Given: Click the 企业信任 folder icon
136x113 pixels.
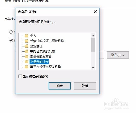Looking at the screenshot, I should click(26, 46).
